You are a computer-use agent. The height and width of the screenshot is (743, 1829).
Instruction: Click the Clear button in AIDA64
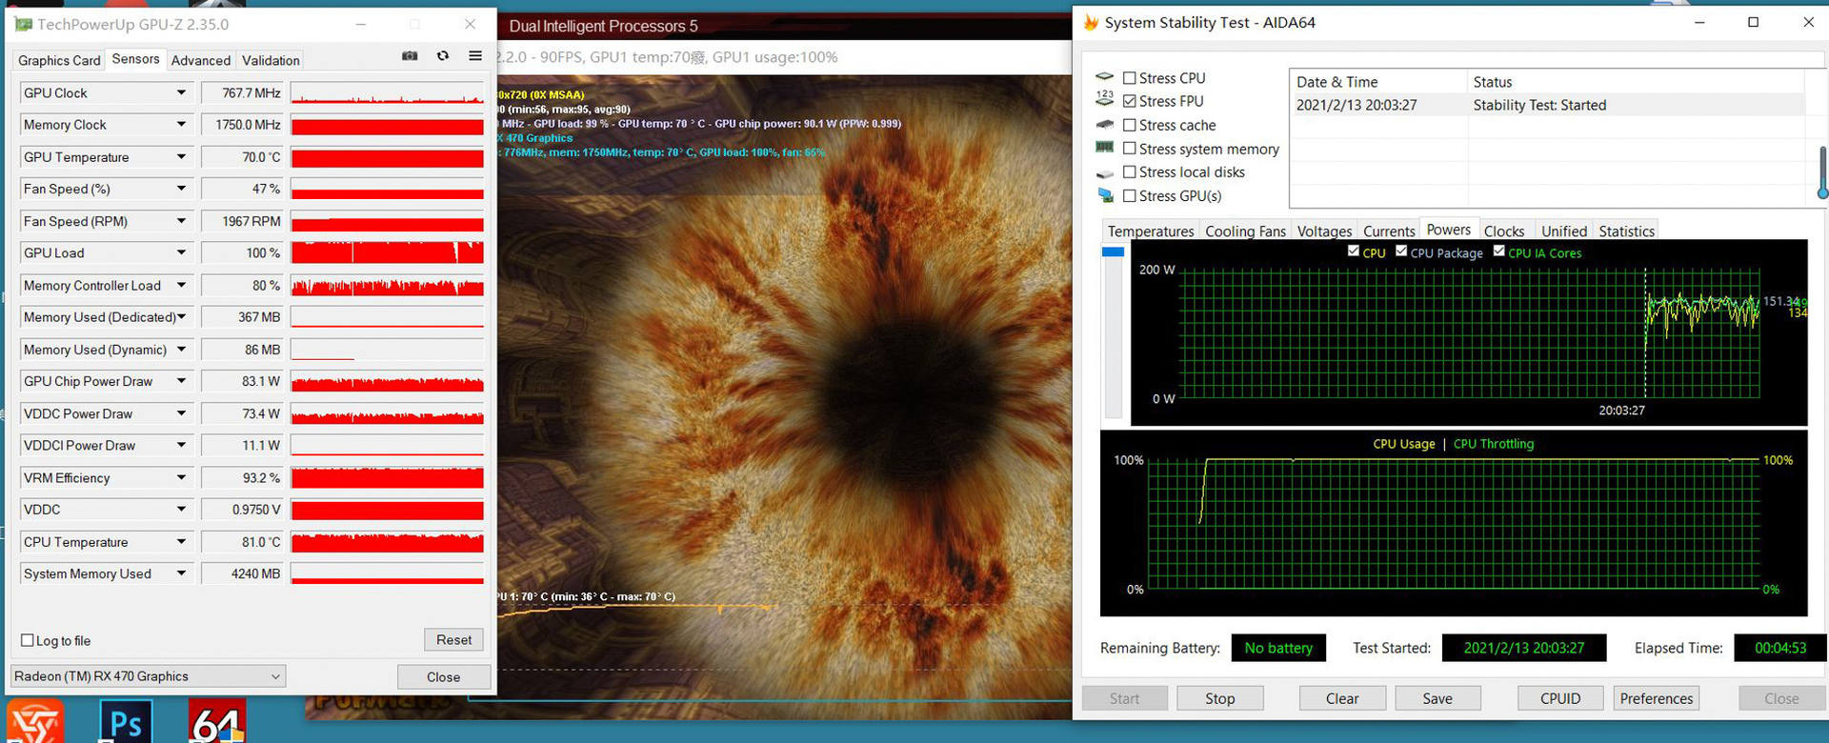coord(1342,698)
